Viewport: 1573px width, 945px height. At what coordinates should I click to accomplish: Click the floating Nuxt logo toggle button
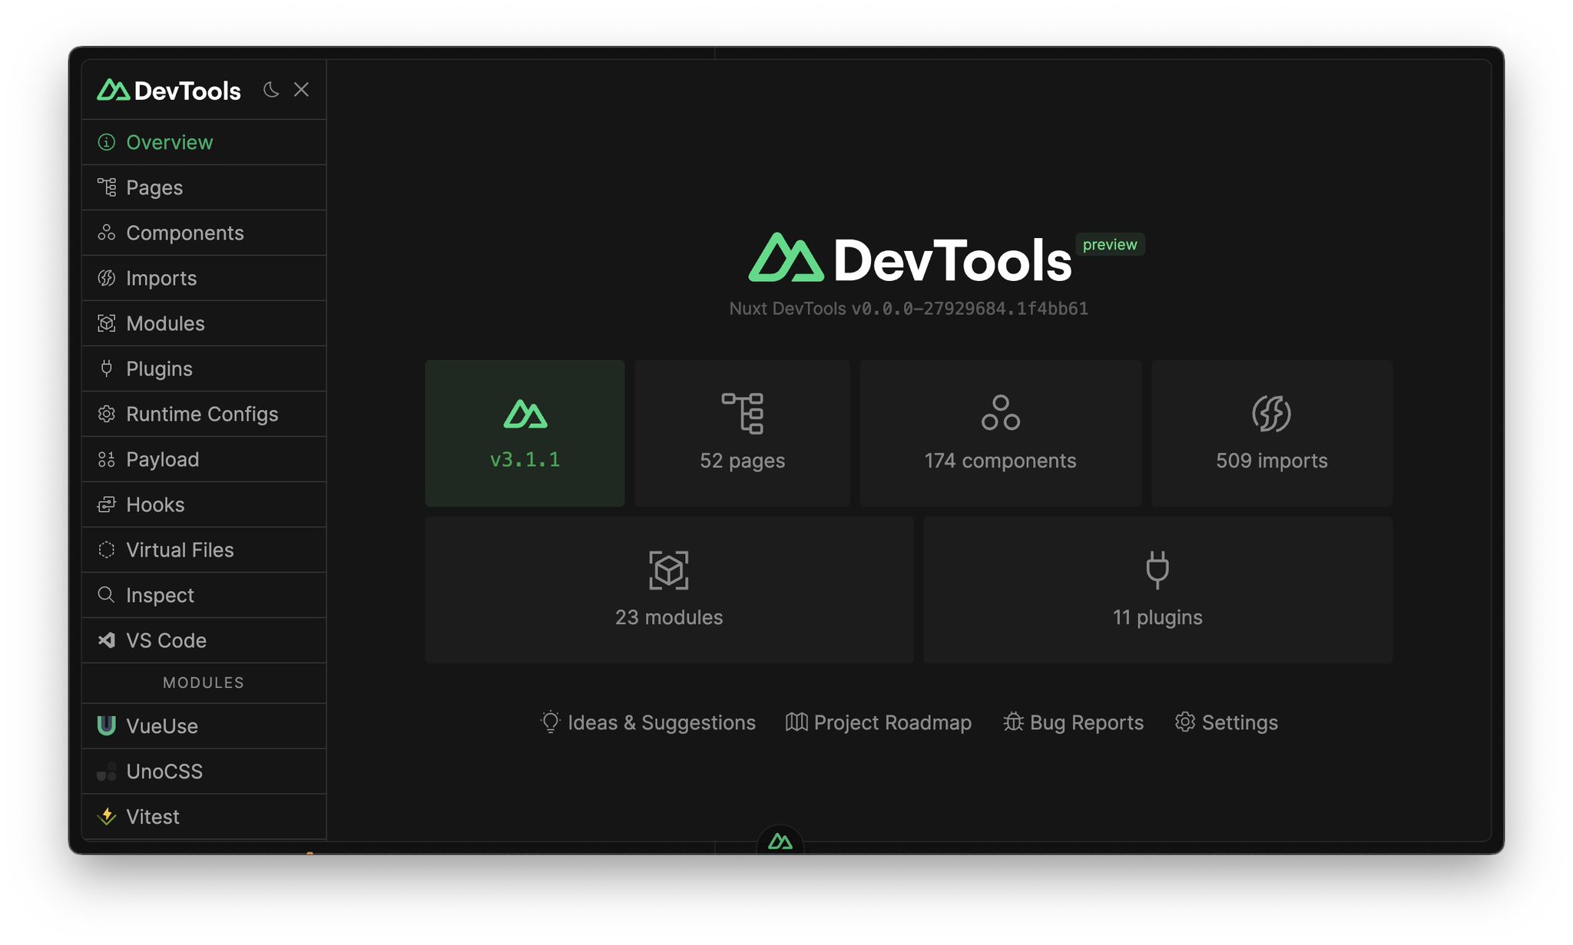pyautogui.click(x=780, y=841)
